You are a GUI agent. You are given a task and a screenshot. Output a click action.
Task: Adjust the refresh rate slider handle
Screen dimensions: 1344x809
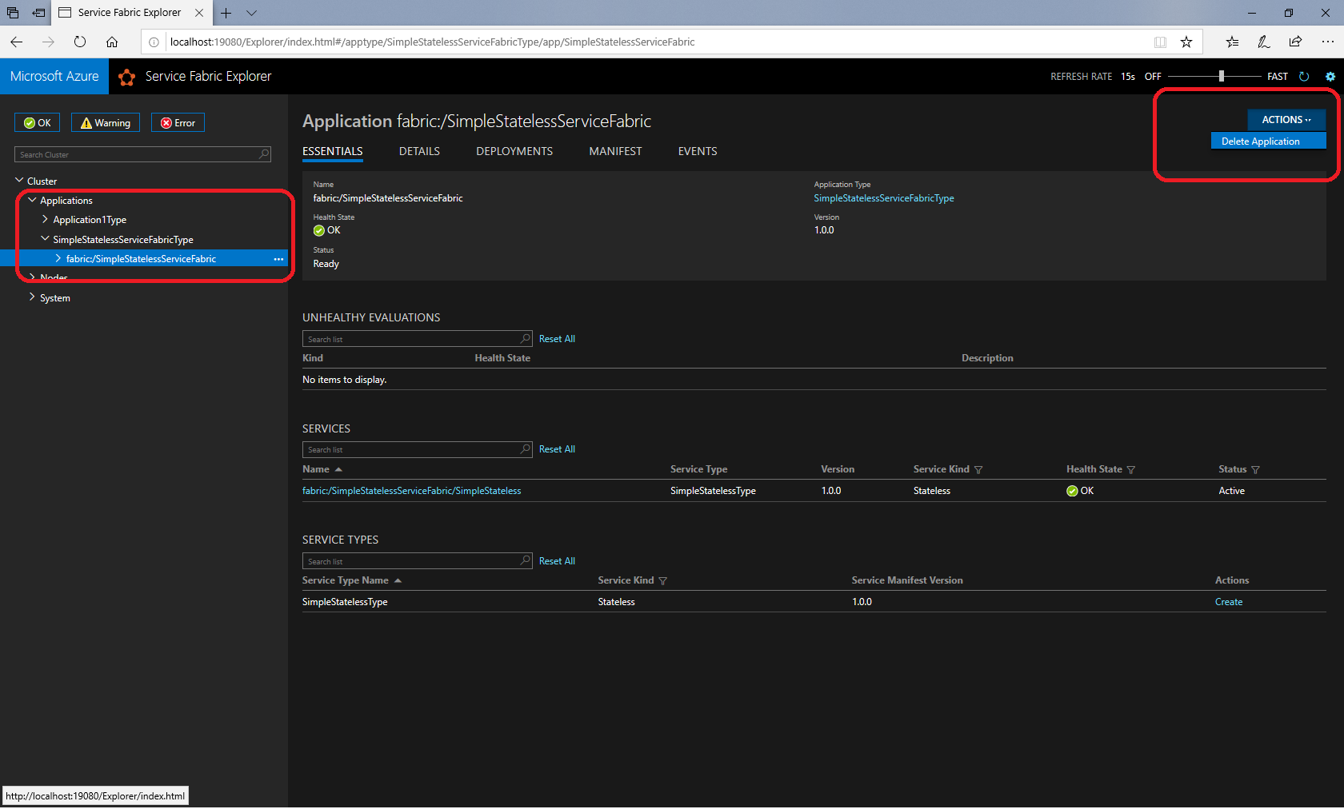(x=1222, y=76)
